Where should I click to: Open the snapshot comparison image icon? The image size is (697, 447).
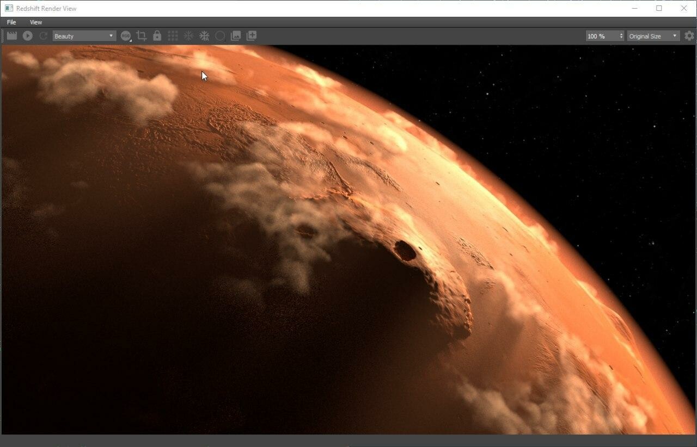236,35
